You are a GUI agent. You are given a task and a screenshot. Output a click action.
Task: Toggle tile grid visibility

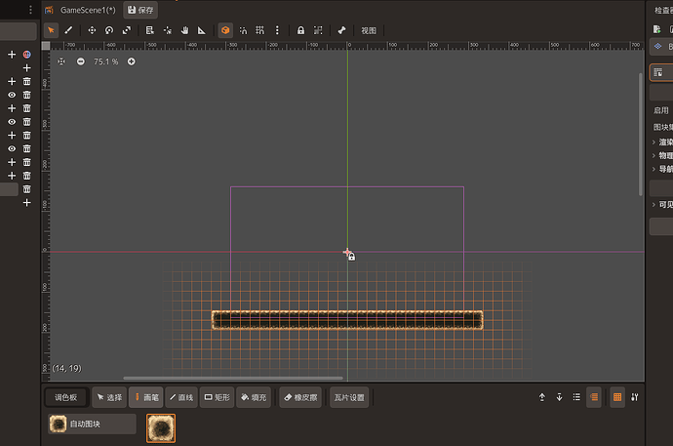(x=617, y=397)
